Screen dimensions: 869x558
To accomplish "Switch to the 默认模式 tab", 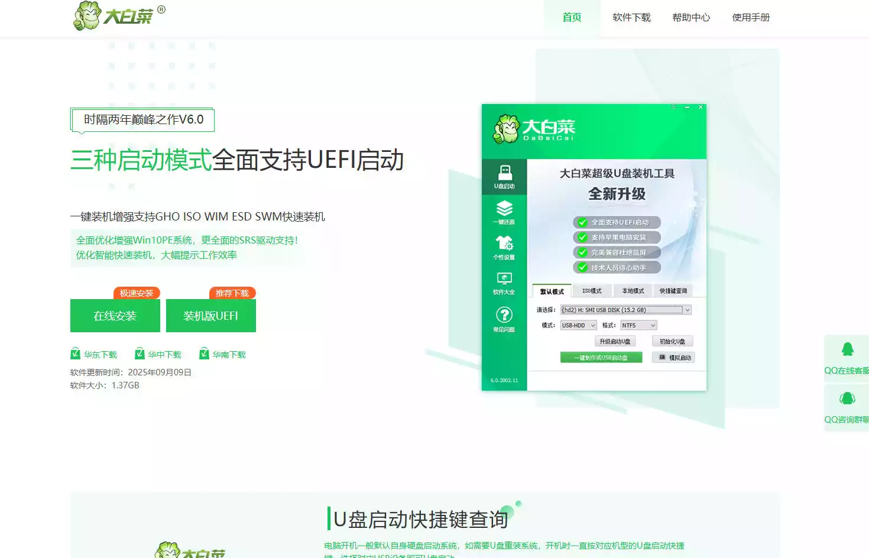I will pyautogui.click(x=552, y=291).
